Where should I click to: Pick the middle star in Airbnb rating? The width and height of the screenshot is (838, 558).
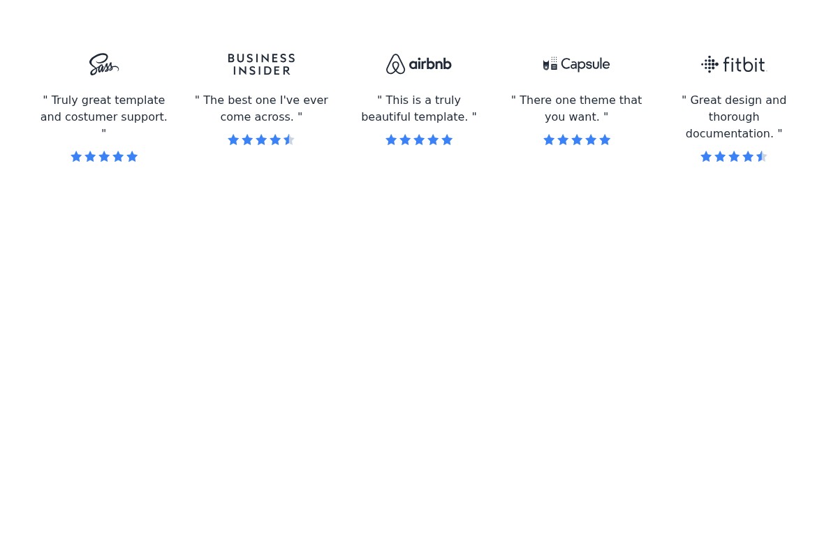pyautogui.click(x=419, y=140)
